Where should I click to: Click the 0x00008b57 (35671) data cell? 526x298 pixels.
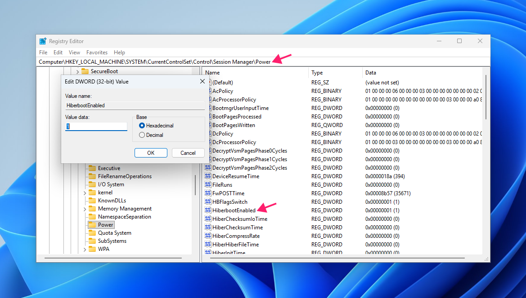tap(388, 193)
